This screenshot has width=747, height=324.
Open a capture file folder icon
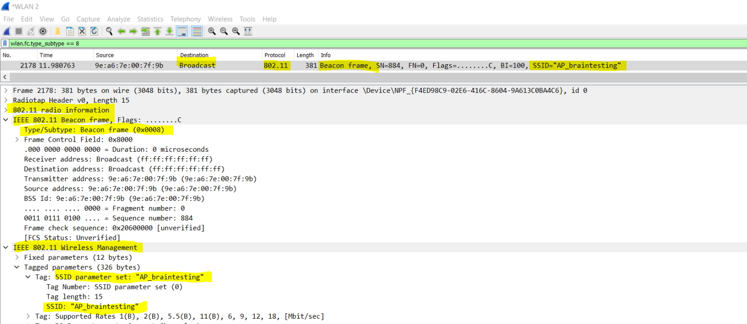click(57, 31)
